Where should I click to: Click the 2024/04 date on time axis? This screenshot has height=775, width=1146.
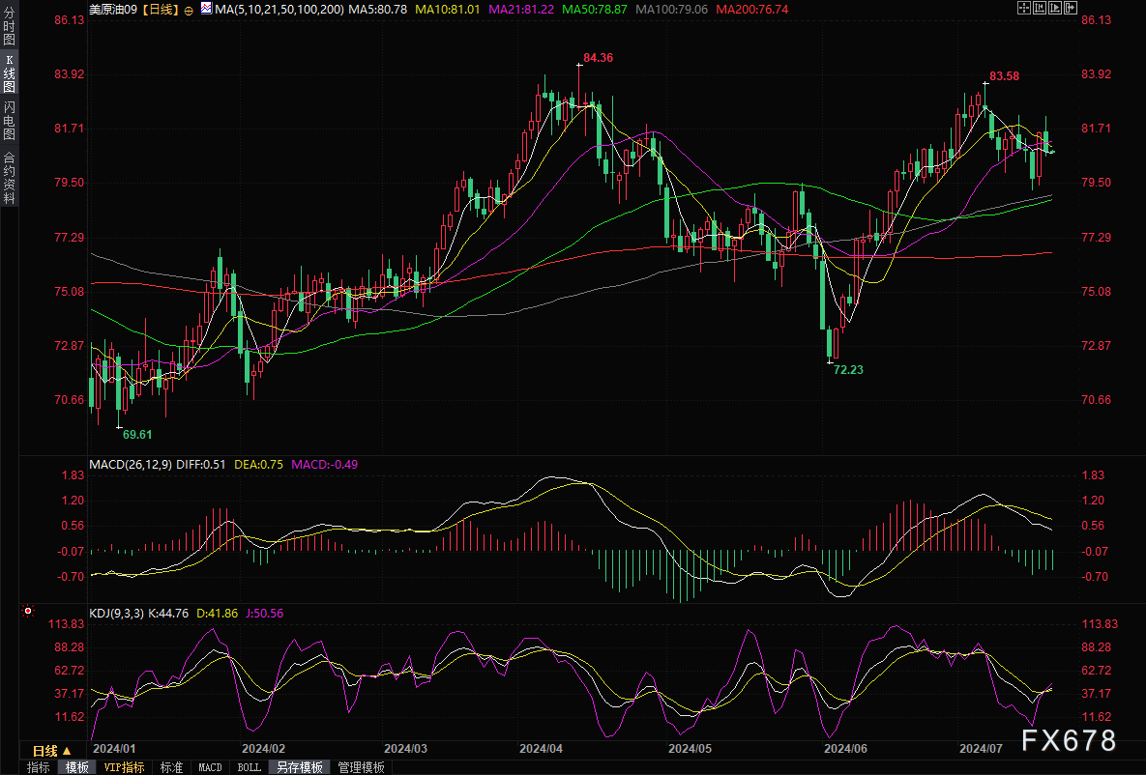coord(541,749)
